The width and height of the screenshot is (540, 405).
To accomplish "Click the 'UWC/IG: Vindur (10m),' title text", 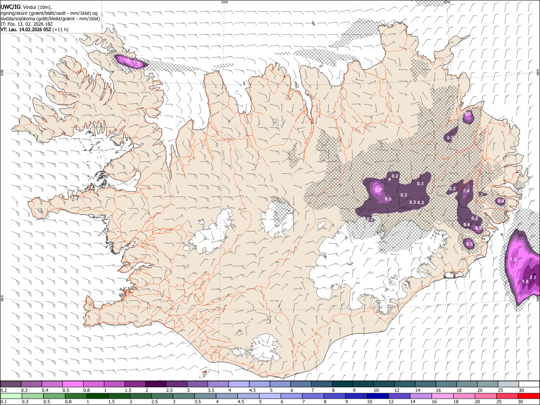I will (26, 7).
